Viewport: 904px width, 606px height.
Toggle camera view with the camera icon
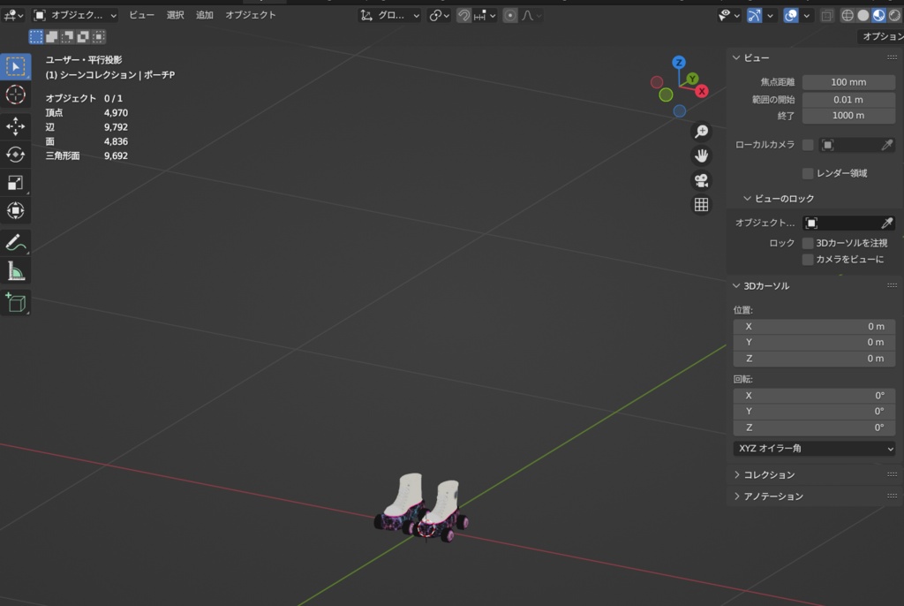(701, 180)
